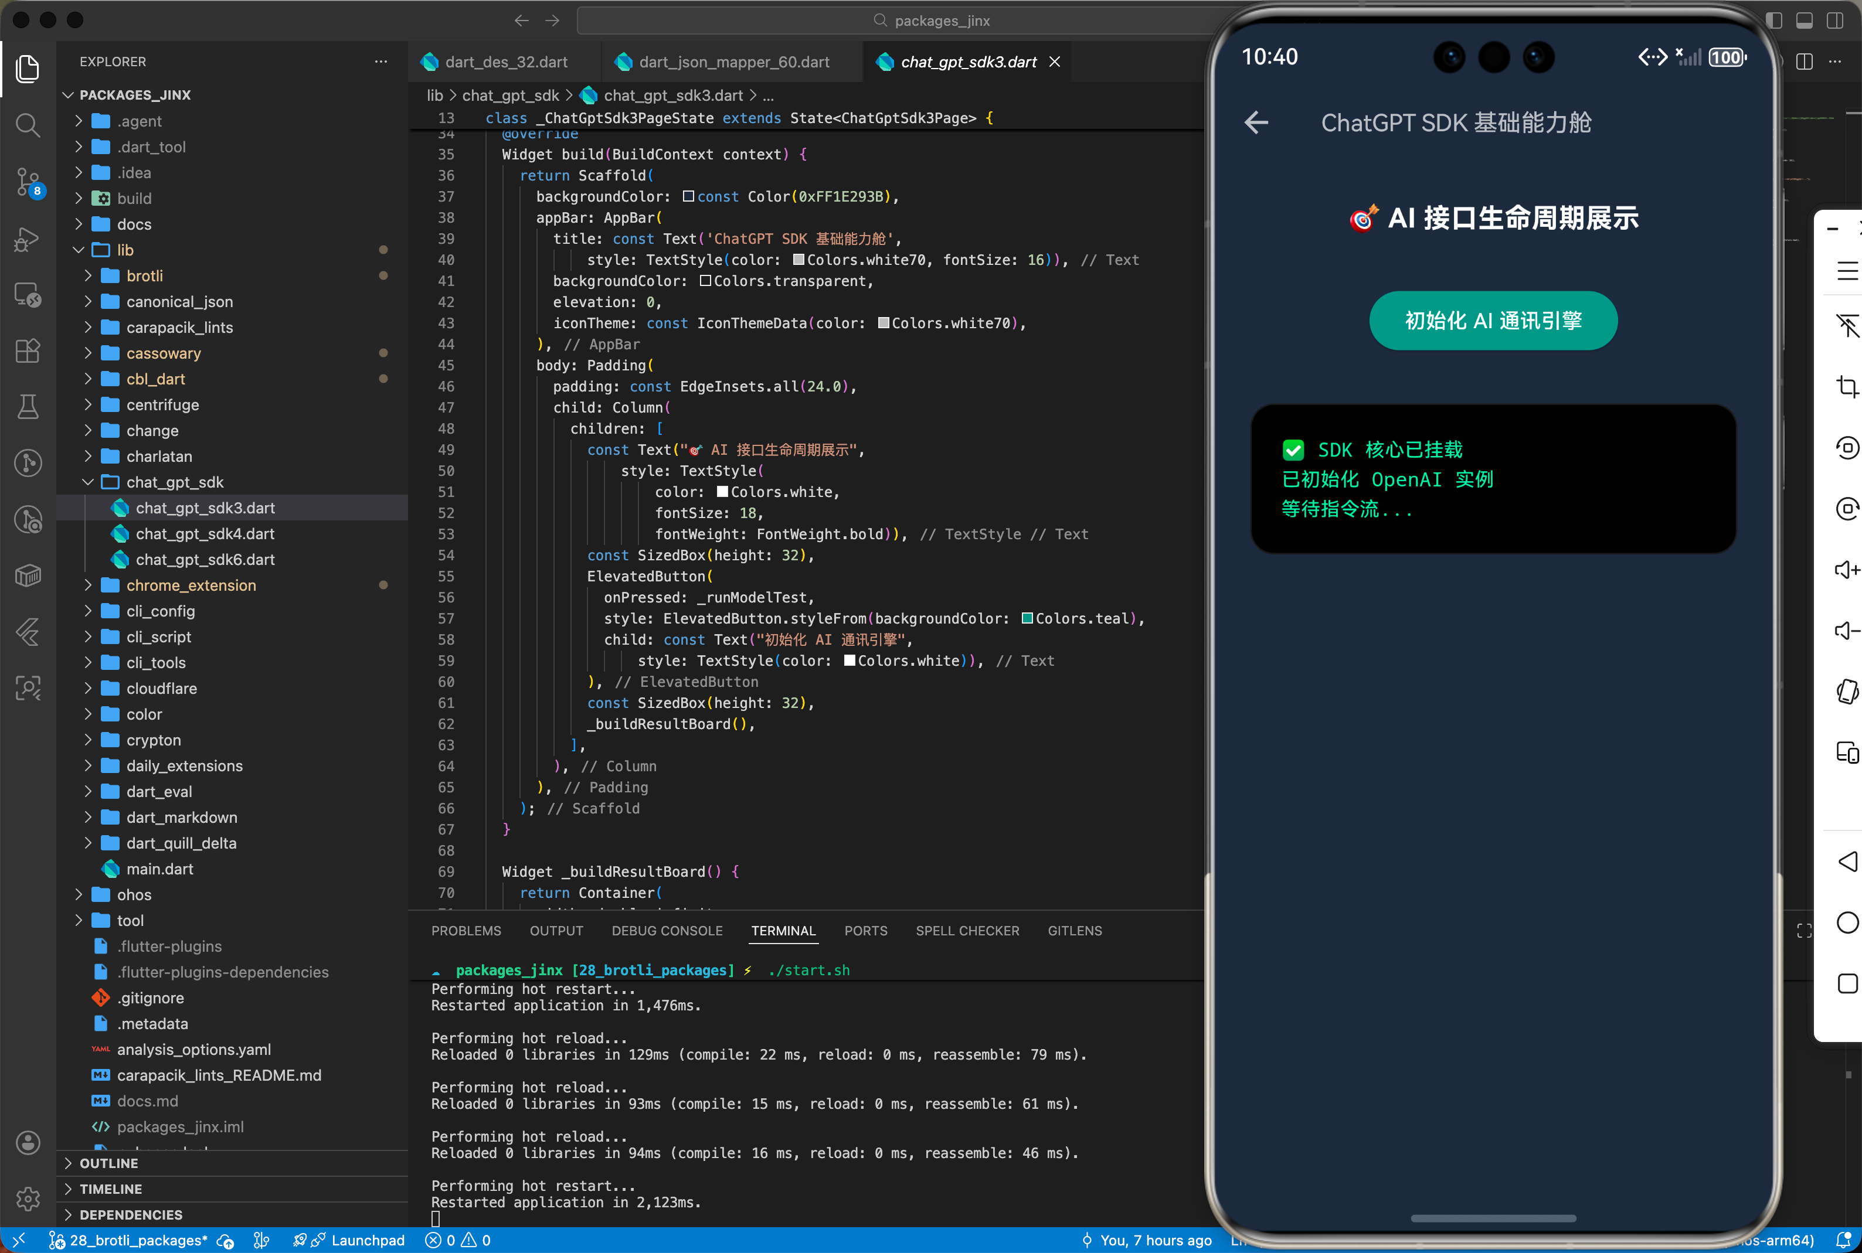Click the emulator crop screenshot icon

[1847, 387]
